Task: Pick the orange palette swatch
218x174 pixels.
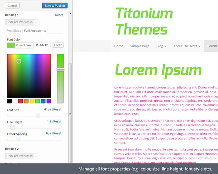Action: [x=26, y=101]
